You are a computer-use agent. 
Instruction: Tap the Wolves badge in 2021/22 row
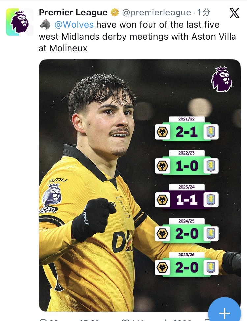(x=162, y=132)
